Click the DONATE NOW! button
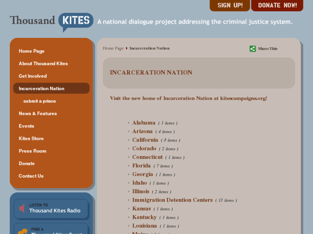This screenshot has height=234, width=313. click(x=277, y=6)
